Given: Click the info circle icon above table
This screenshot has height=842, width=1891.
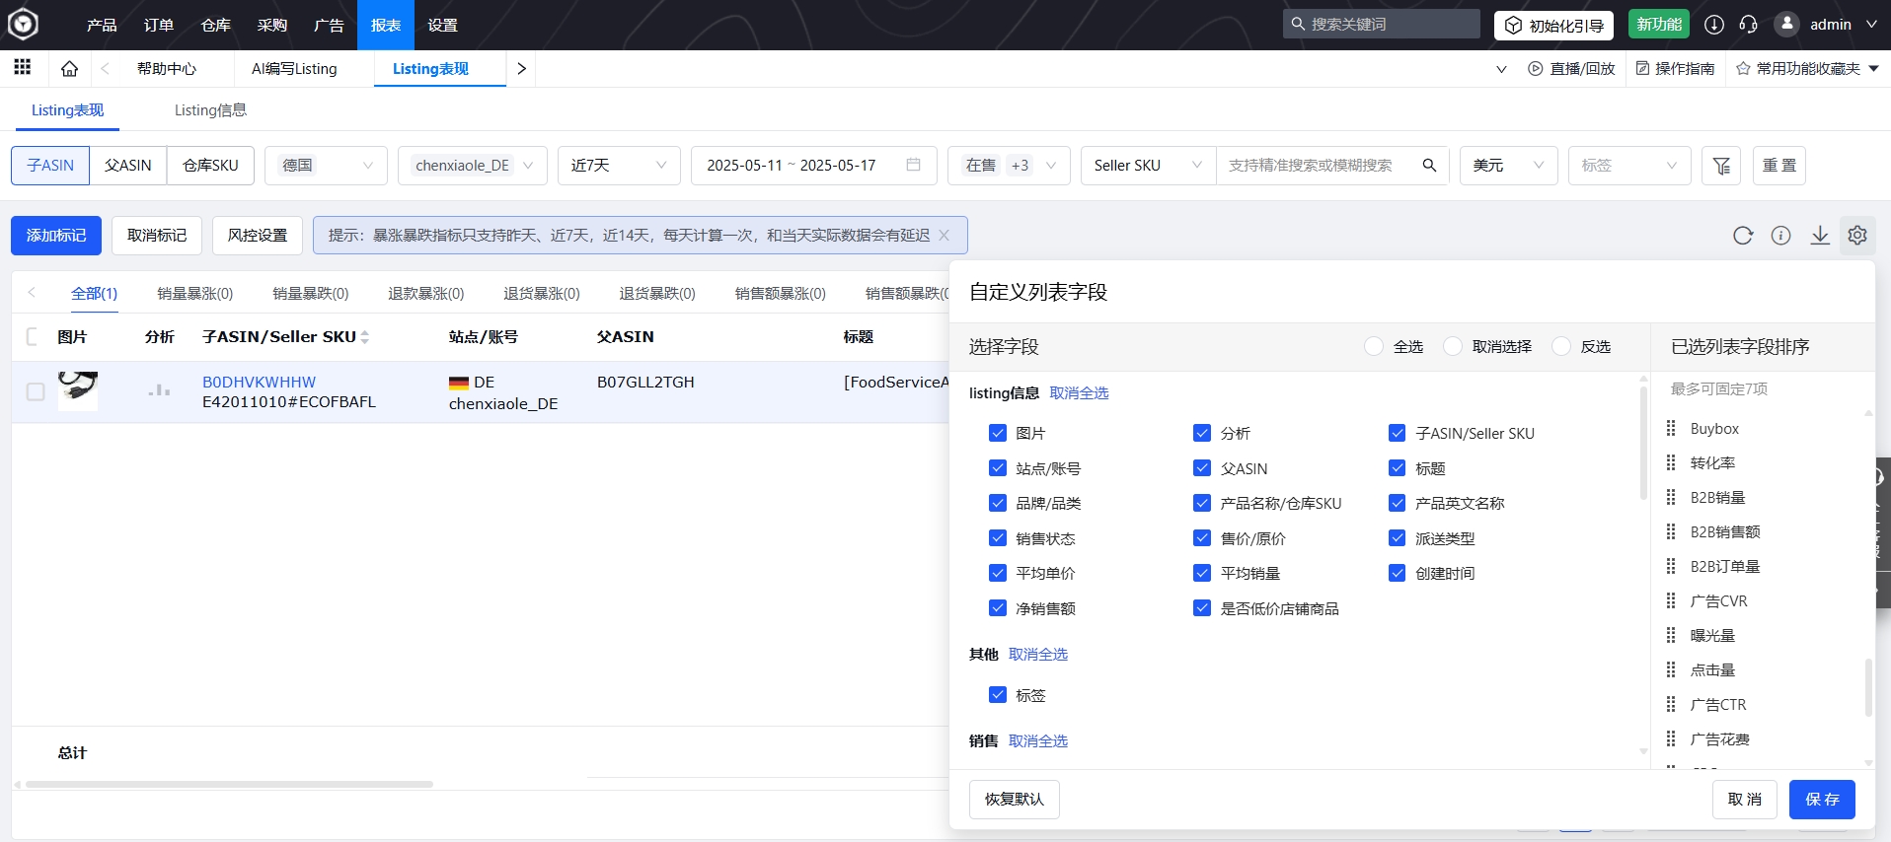Looking at the screenshot, I should tap(1780, 236).
